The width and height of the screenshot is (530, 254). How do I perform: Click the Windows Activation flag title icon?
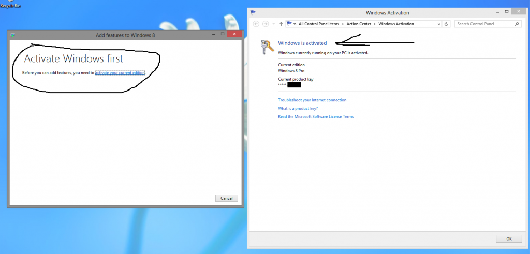(x=253, y=12)
